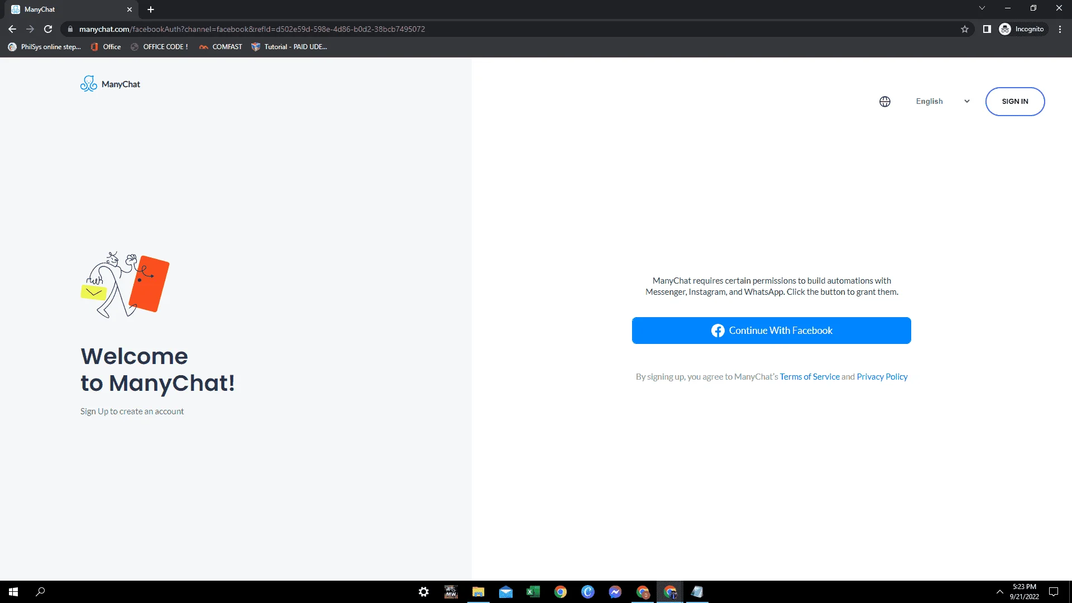Image resolution: width=1072 pixels, height=603 pixels.
Task: Open File Explorer from taskbar
Action: [x=478, y=592]
